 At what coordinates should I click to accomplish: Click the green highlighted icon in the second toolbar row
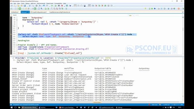click(20, 9)
